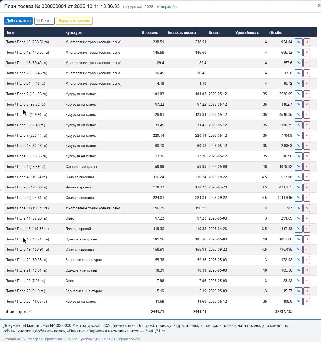
Task: Open edit for the Поле 2 row
Action: point(298,94)
